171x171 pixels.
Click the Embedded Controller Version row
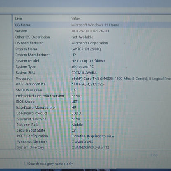(x=92, y=96)
